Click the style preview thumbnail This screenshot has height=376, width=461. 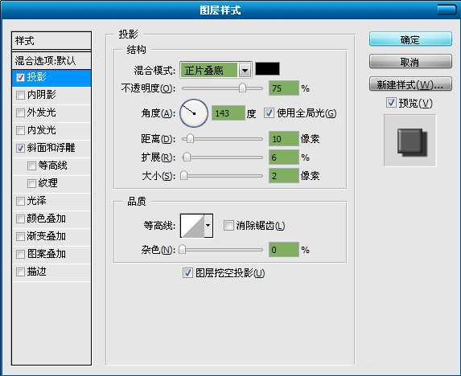(x=410, y=141)
